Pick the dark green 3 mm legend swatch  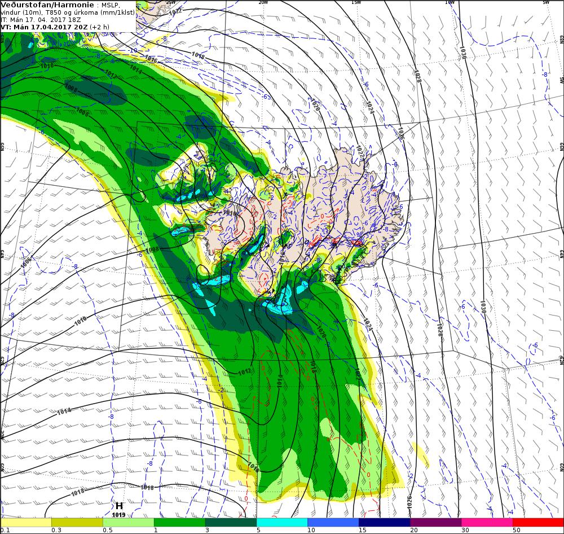231,523
